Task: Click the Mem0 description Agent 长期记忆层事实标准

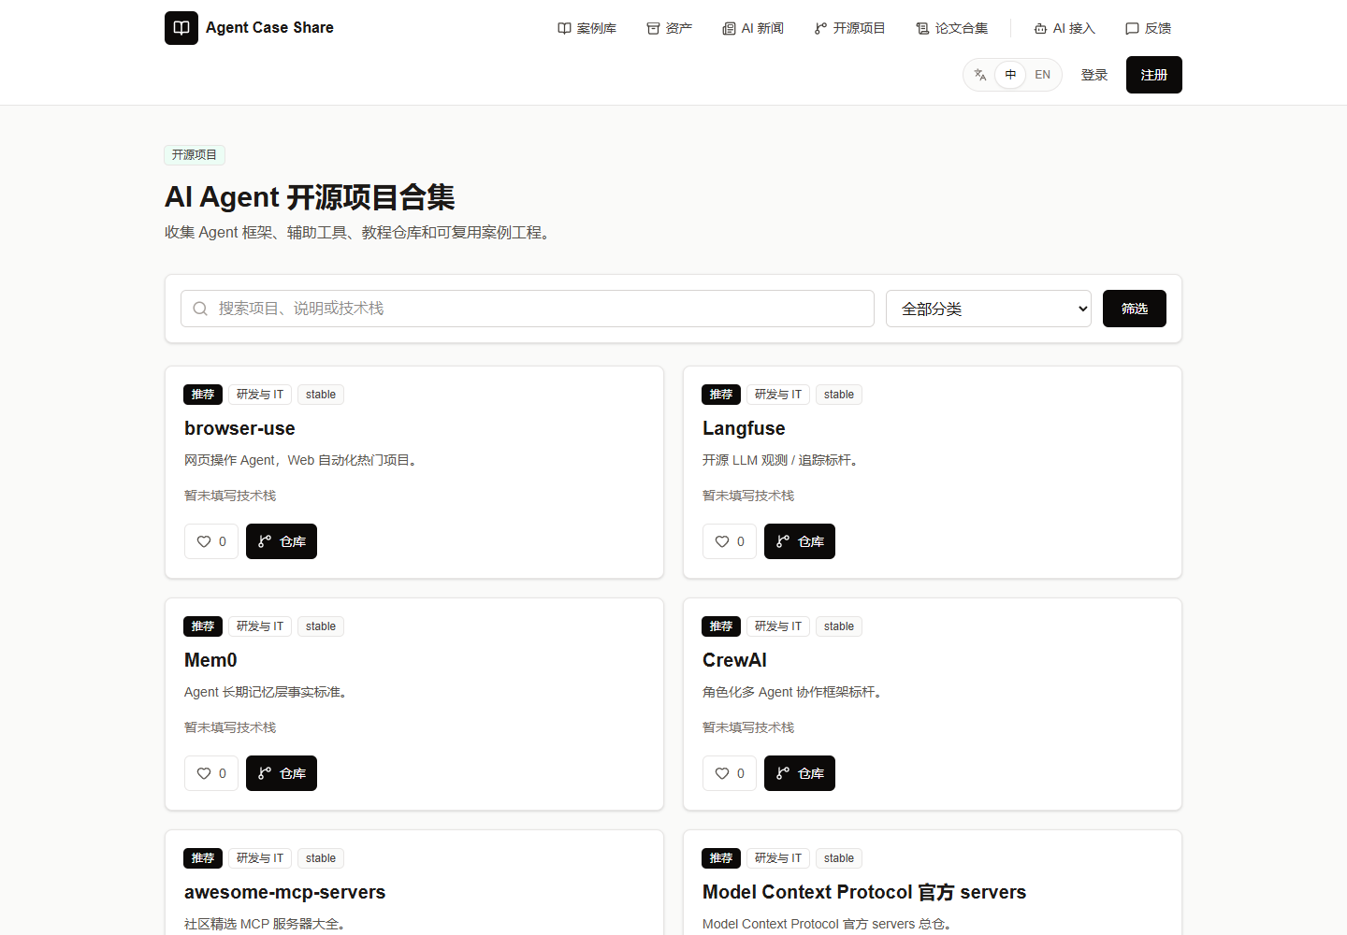Action: point(266,692)
